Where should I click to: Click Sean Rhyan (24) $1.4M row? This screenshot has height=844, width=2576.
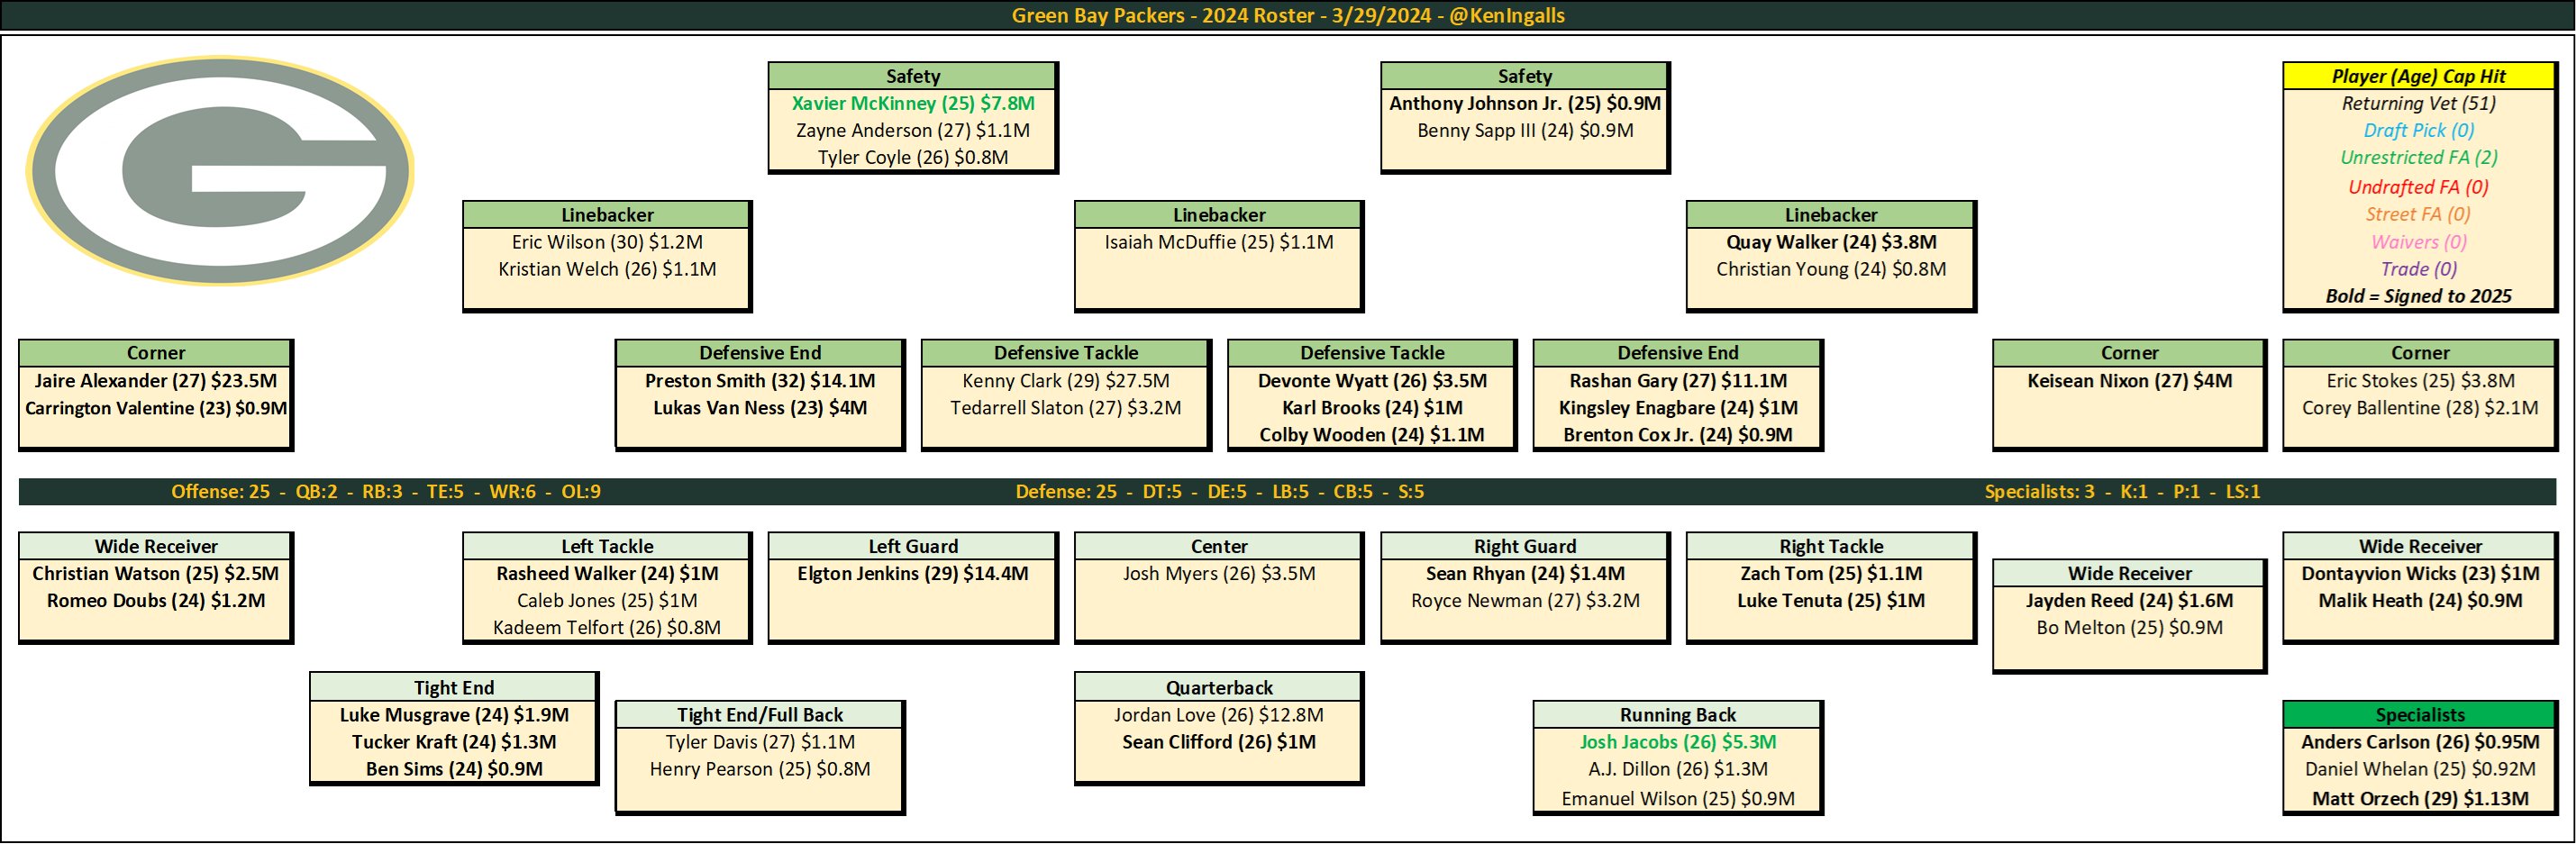(x=1525, y=574)
